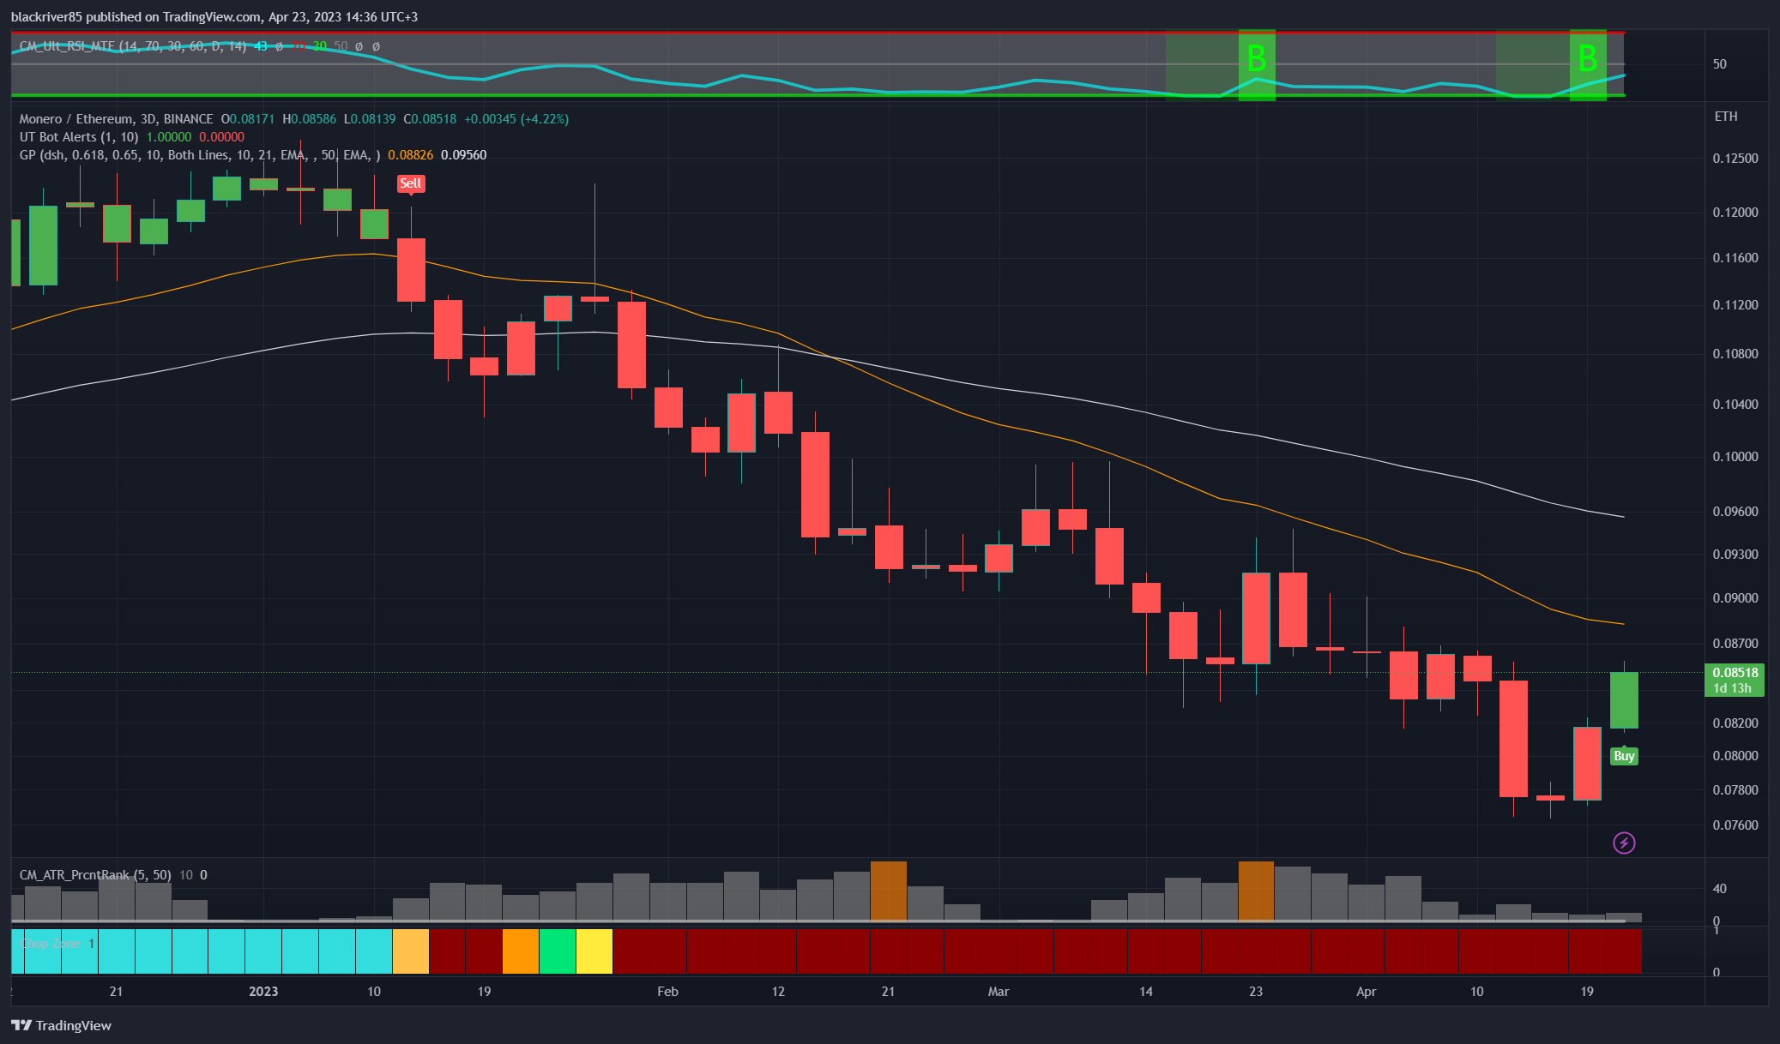Click the TradingView logo at bottom left
Image resolution: width=1780 pixels, height=1044 pixels.
click(61, 1025)
